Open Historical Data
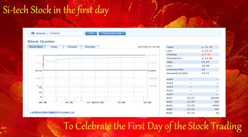Viewport: 248px width, 137px height. (x=112, y=33)
